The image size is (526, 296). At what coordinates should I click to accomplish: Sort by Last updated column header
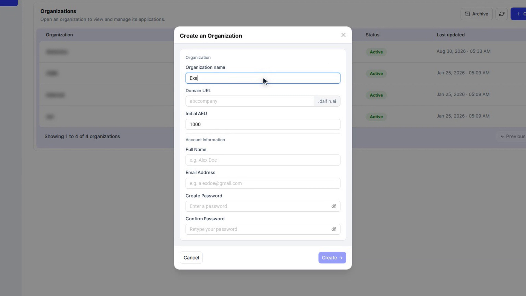pyautogui.click(x=451, y=35)
